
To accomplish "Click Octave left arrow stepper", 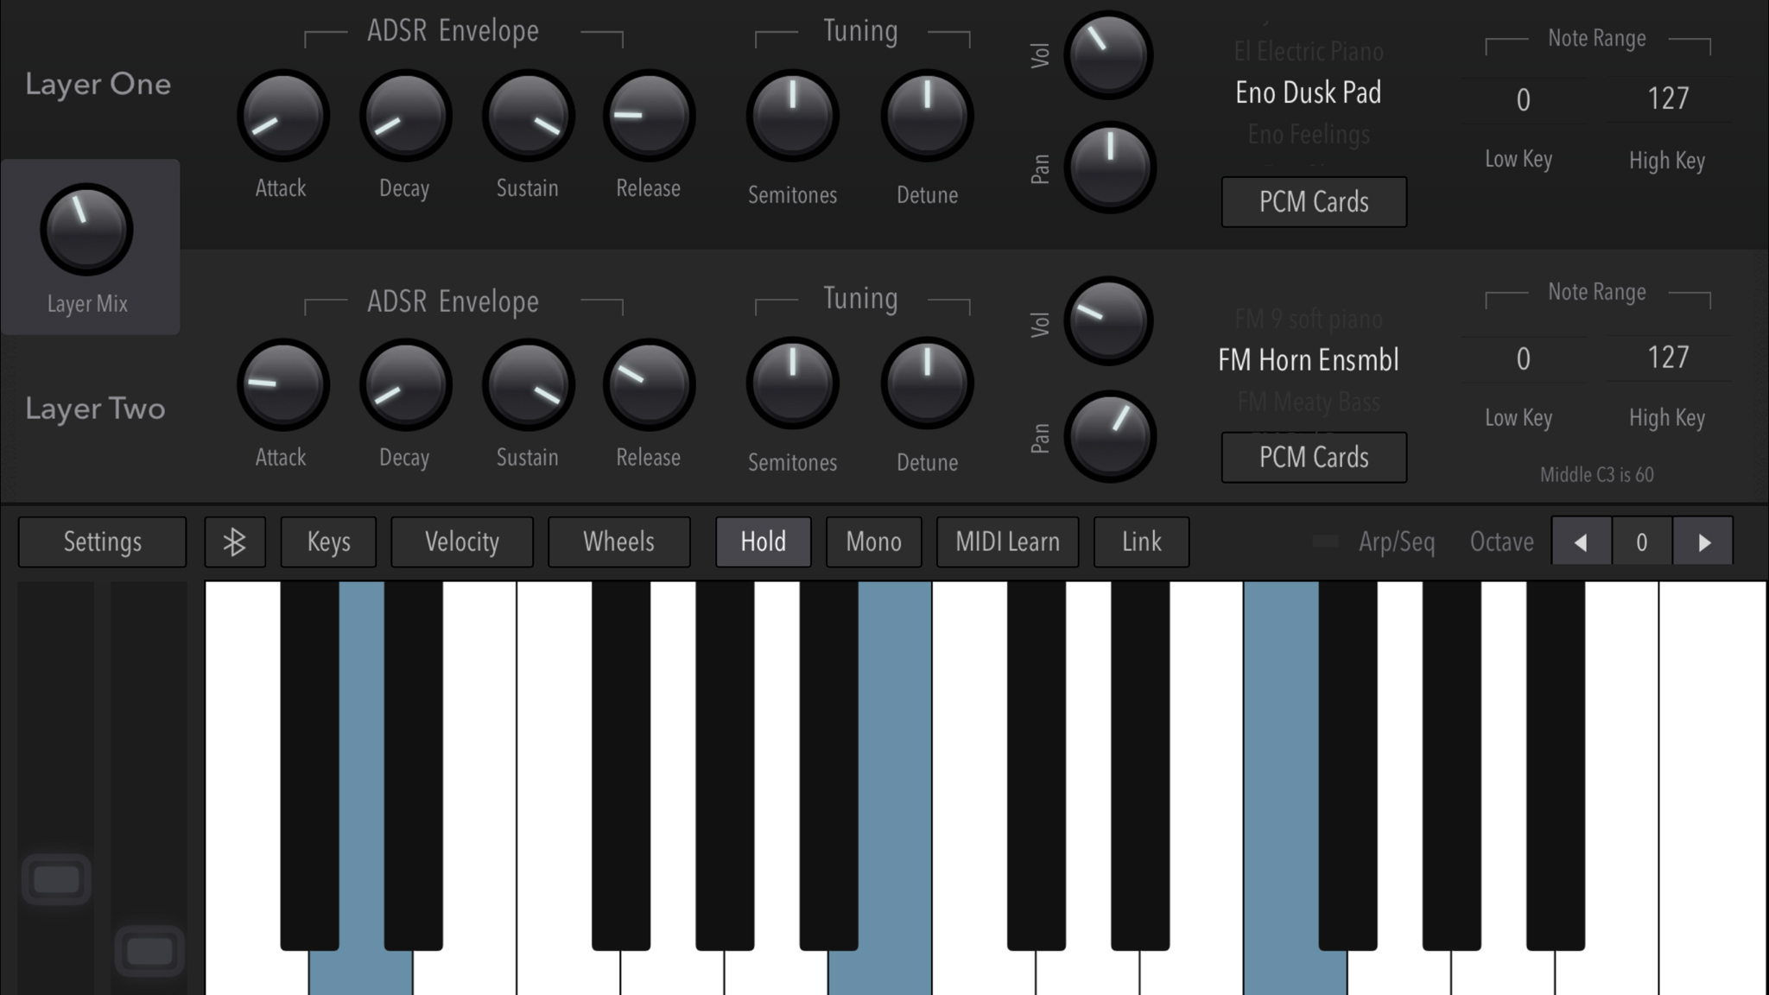I will pyautogui.click(x=1581, y=542).
